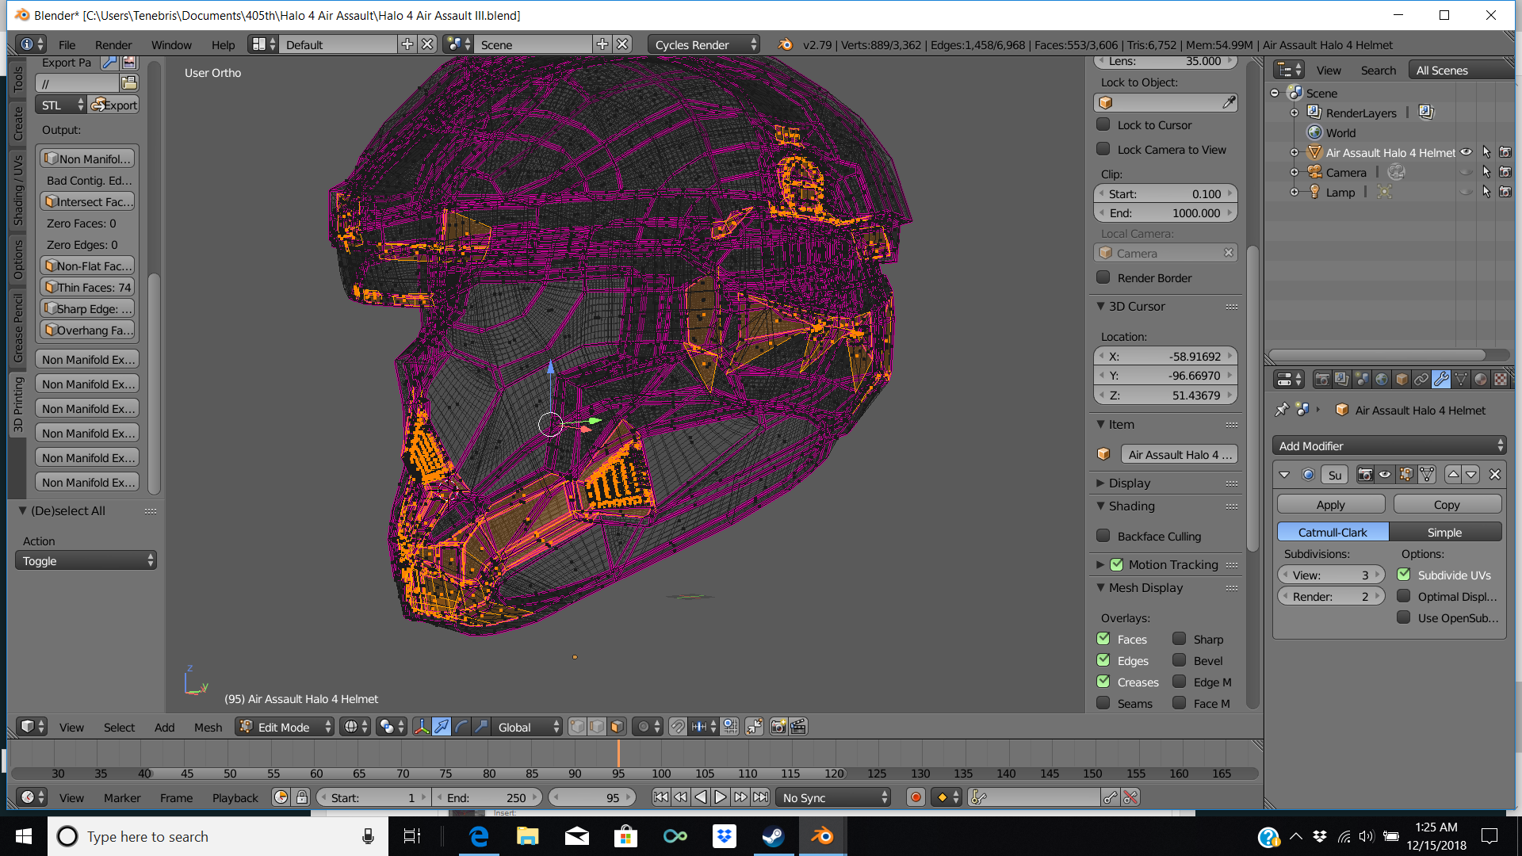Open the STL export format dropdown

tap(60, 105)
